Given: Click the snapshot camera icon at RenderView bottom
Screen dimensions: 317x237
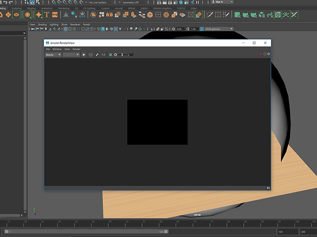Looking at the screenshot, I should 268,188.
